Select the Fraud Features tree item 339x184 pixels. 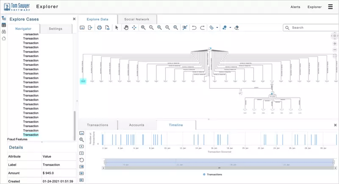coord(17,139)
